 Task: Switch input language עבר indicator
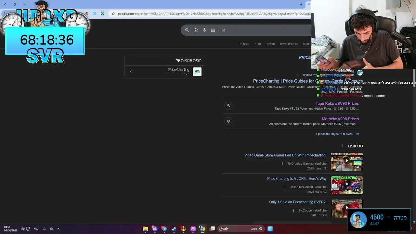click(36, 229)
